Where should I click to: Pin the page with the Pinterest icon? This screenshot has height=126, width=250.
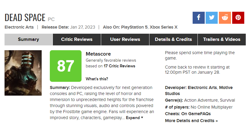[x=238, y=18]
